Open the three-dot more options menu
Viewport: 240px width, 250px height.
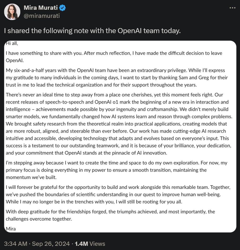point(232,8)
